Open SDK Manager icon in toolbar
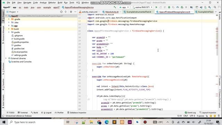Viewport: 222px width, 125px height. pyautogui.click(x=210, y=7)
